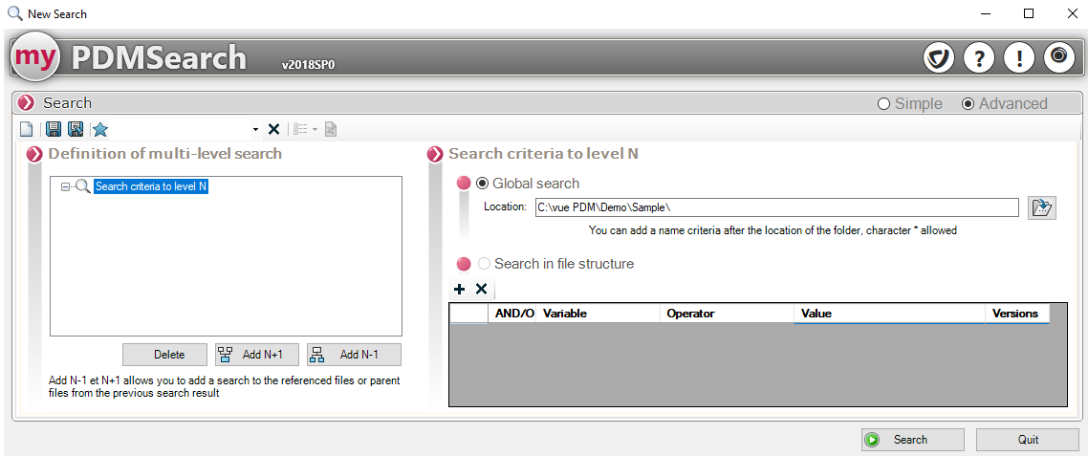Browse for folder next to Location field
Viewport: 1088px width, 456px height.
pos(1041,207)
